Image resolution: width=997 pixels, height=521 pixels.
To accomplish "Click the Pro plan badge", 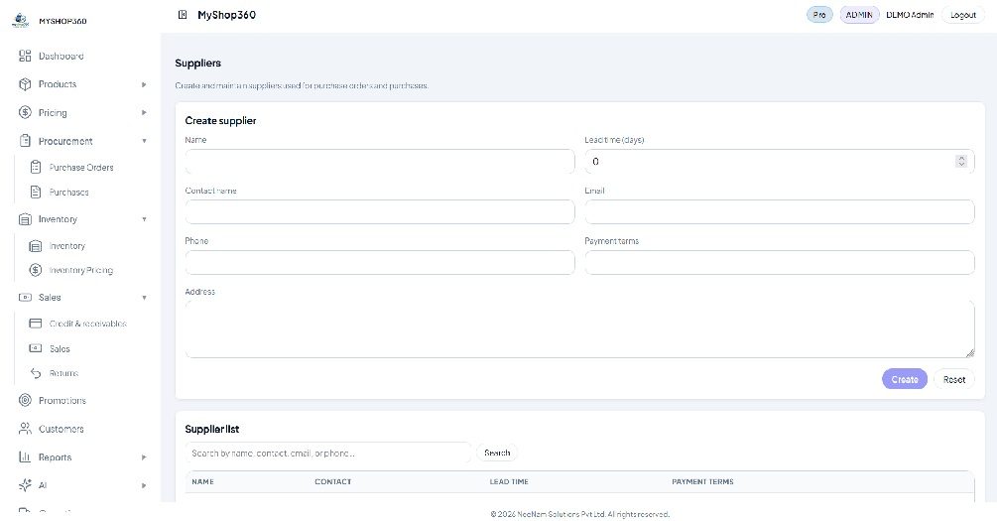I will click(819, 15).
